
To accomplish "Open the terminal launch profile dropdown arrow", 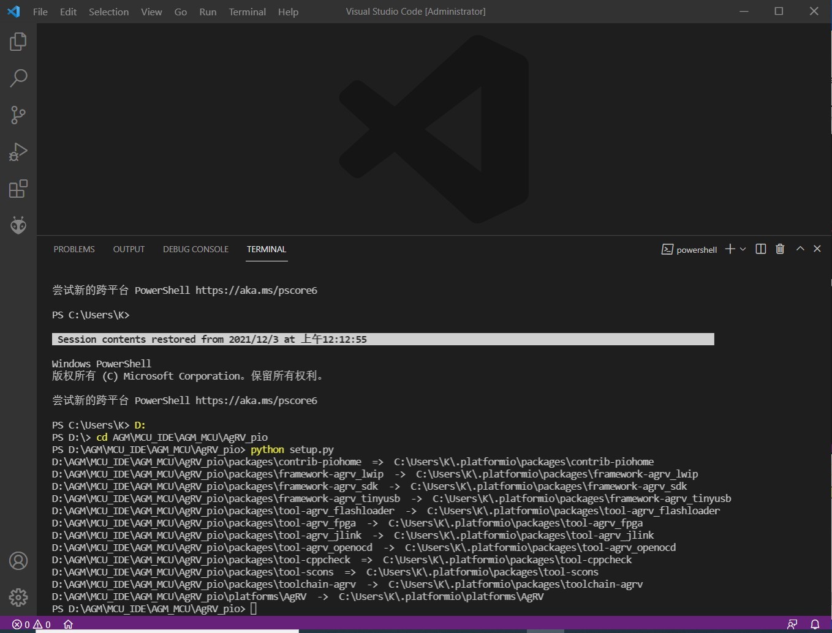I will coord(743,249).
